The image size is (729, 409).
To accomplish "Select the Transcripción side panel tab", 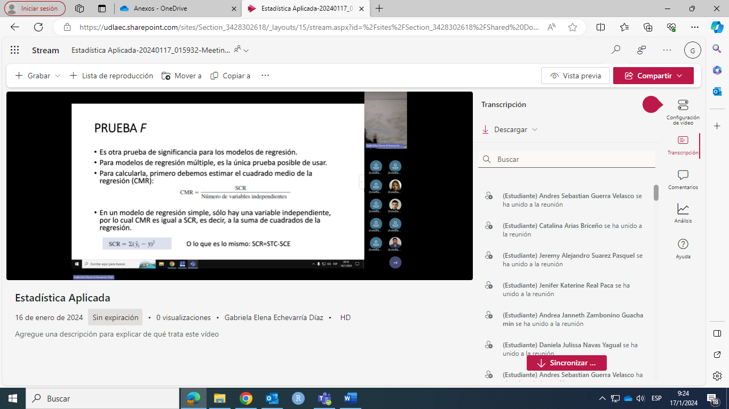I will tap(683, 145).
